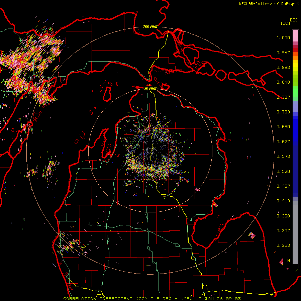
Task: Pick the bright blue segment near 0.680
Action: (295, 128)
